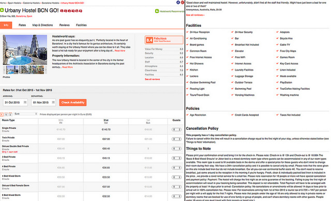
Task: Open the Info tab
Action: [6, 25]
